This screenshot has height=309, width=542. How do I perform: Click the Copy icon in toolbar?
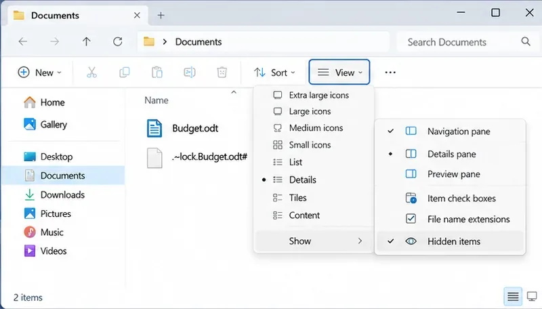pyautogui.click(x=125, y=73)
